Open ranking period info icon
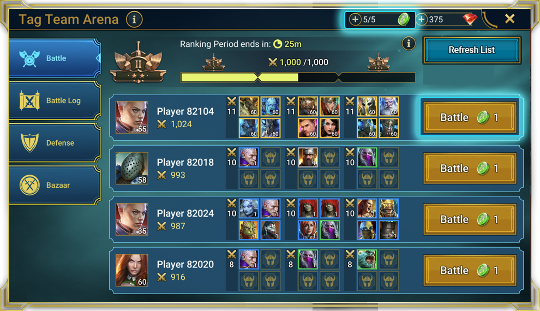The image size is (540, 311). [409, 44]
